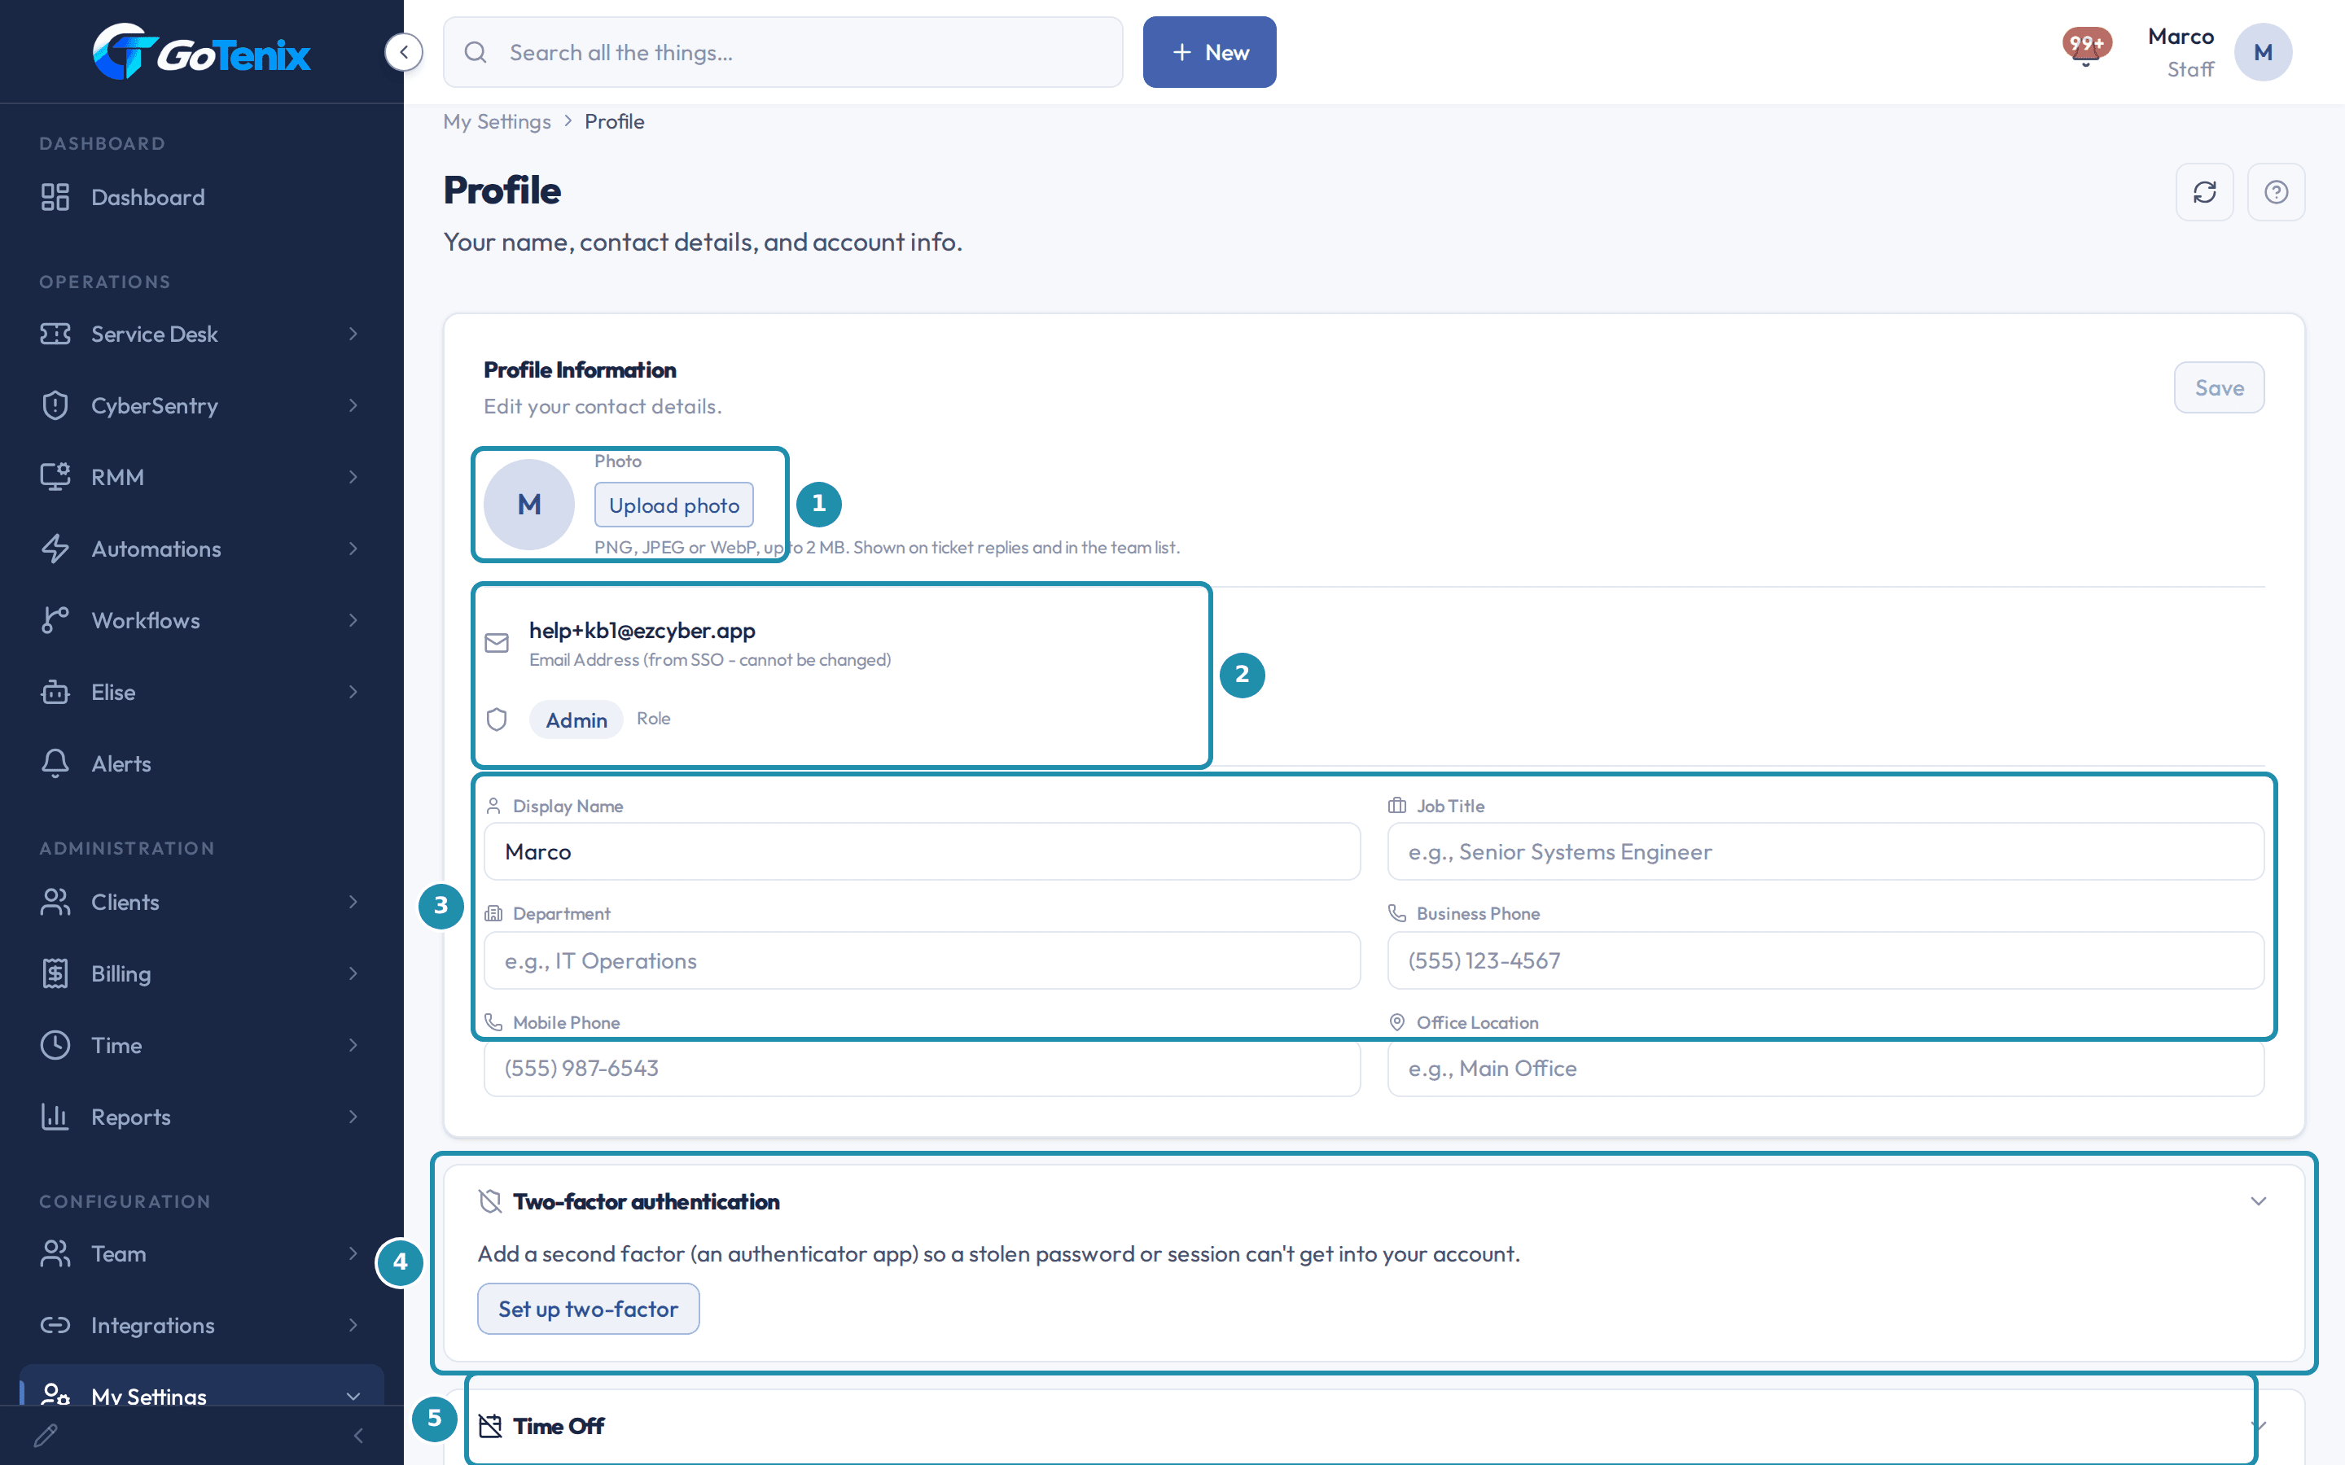Select the Team menu item
The height and width of the screenshot is (1465, 2345).
click(202, 1253)
